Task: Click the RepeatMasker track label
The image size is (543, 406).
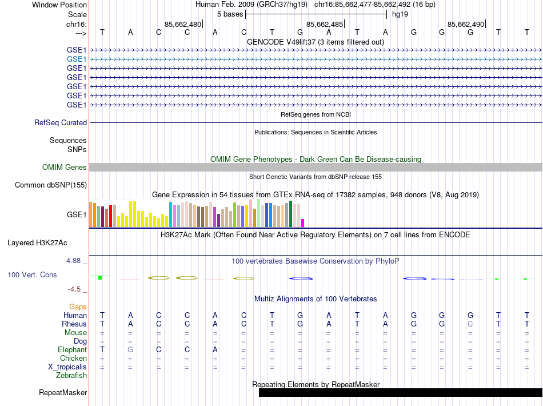Action: click(63, 393)
